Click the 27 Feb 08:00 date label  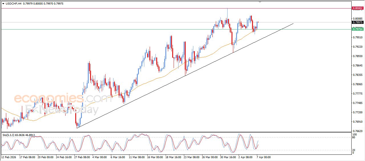click(x=82, y=157)
